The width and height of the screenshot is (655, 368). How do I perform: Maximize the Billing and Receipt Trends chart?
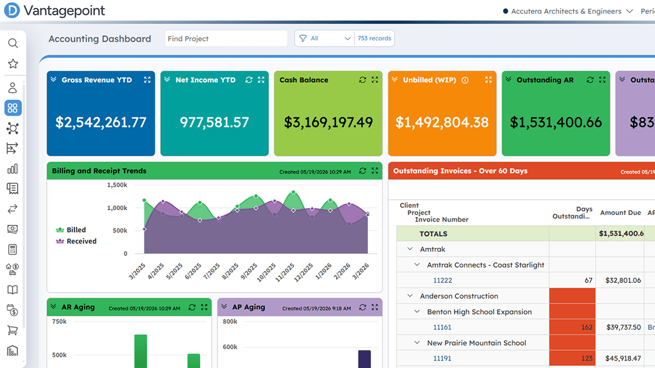pyautogui.click(x=375, y=170)
